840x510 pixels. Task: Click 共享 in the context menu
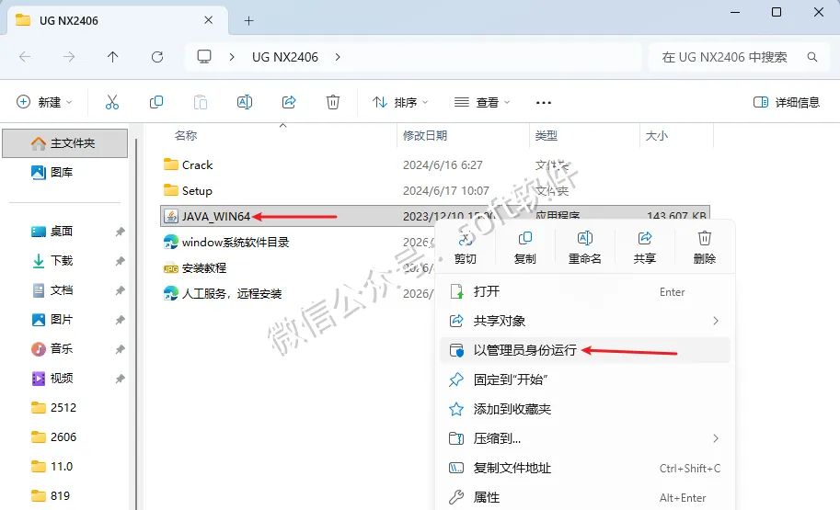point(644,246)
